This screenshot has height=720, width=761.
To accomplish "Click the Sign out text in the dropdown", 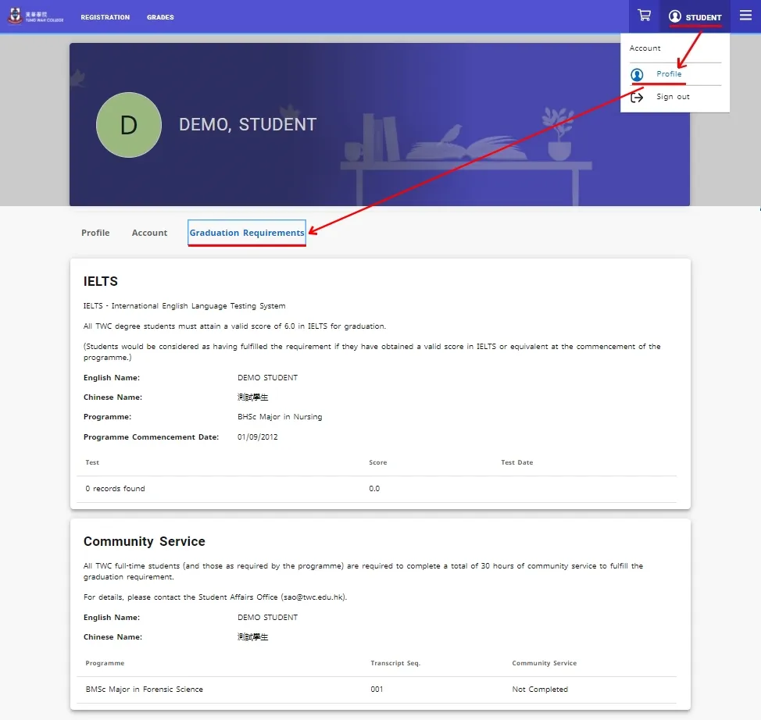I will click(673, 97).
